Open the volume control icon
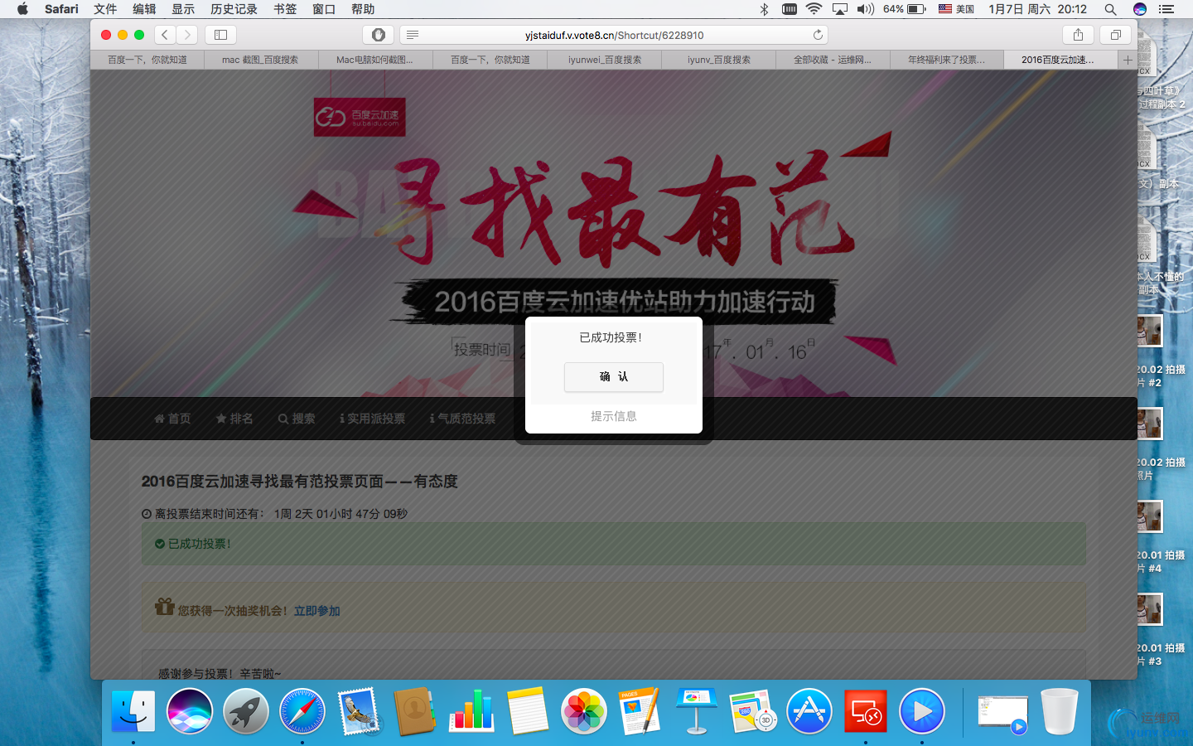The image size is (1193, 746). [866, 9]
